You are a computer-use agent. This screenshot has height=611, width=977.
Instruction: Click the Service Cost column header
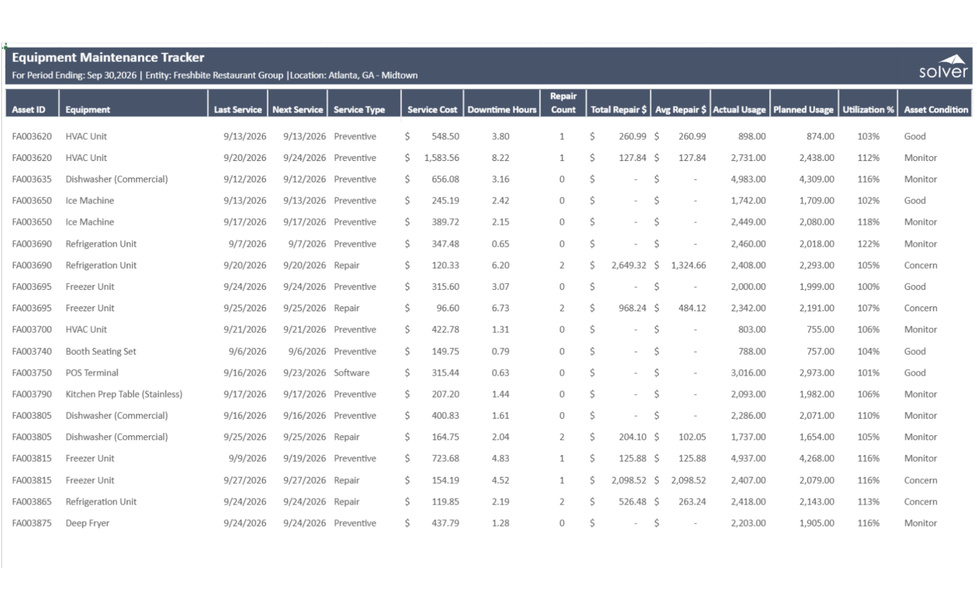[432, 109]
